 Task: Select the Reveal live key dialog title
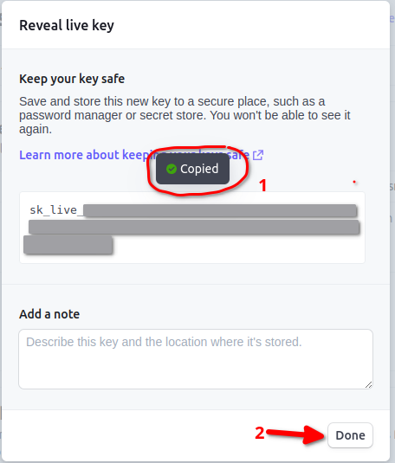click(x=67, y=25)
